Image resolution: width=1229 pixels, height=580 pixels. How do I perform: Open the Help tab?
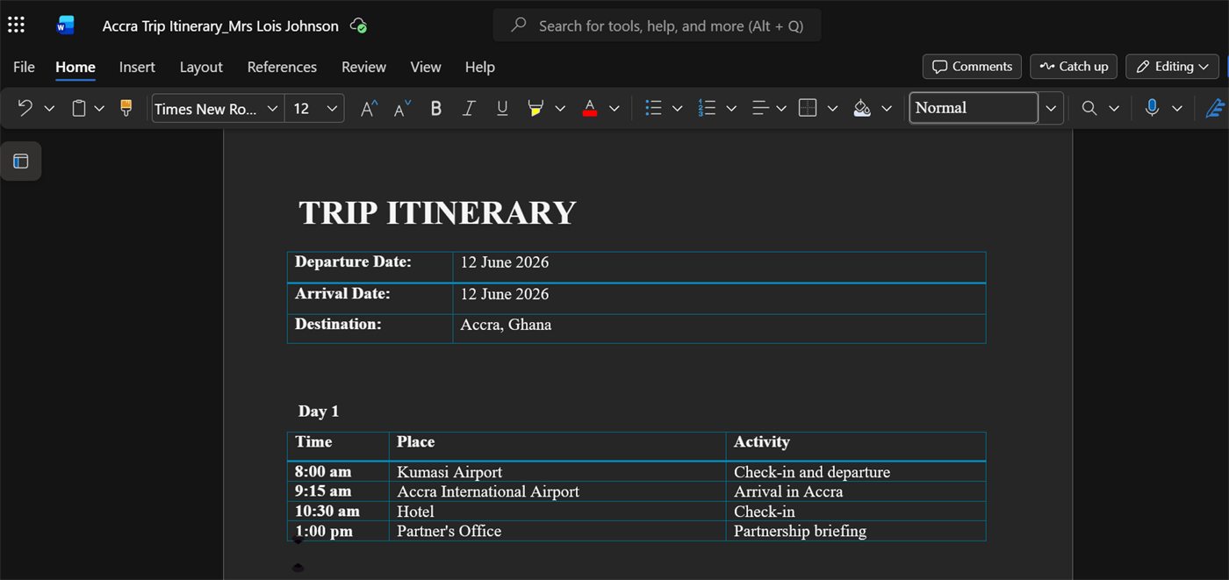(x=480, y=67)
